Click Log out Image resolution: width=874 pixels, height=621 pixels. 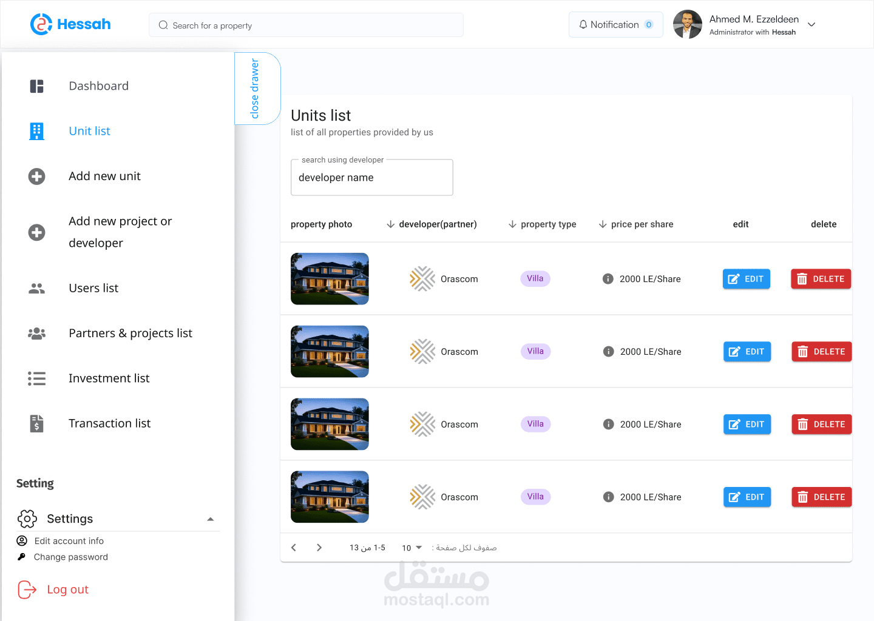[67, 589]
